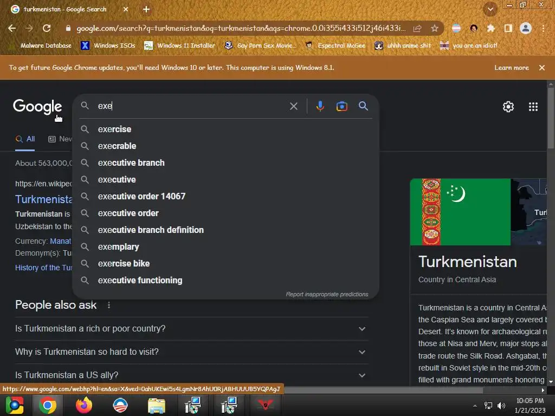The height and width of the screenshot is (416, 555).
Task: Select the execrable suggestion
Action: click(x=226, y=146)
